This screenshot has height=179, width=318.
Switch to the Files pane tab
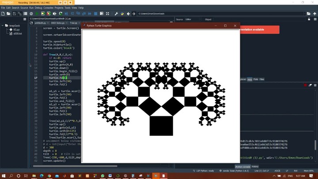[x=261, y=80]
